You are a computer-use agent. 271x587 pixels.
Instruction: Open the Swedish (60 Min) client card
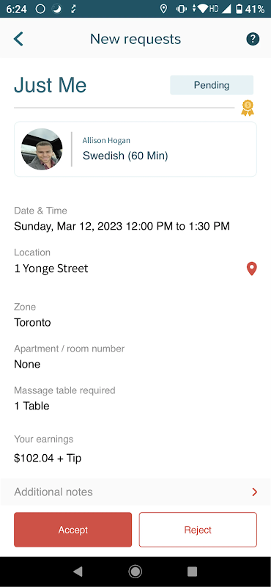135,149
